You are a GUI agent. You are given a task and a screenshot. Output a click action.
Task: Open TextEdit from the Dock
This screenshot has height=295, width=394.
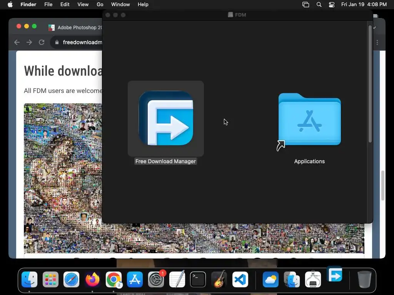pyautogui.click(x=177, y=279)
